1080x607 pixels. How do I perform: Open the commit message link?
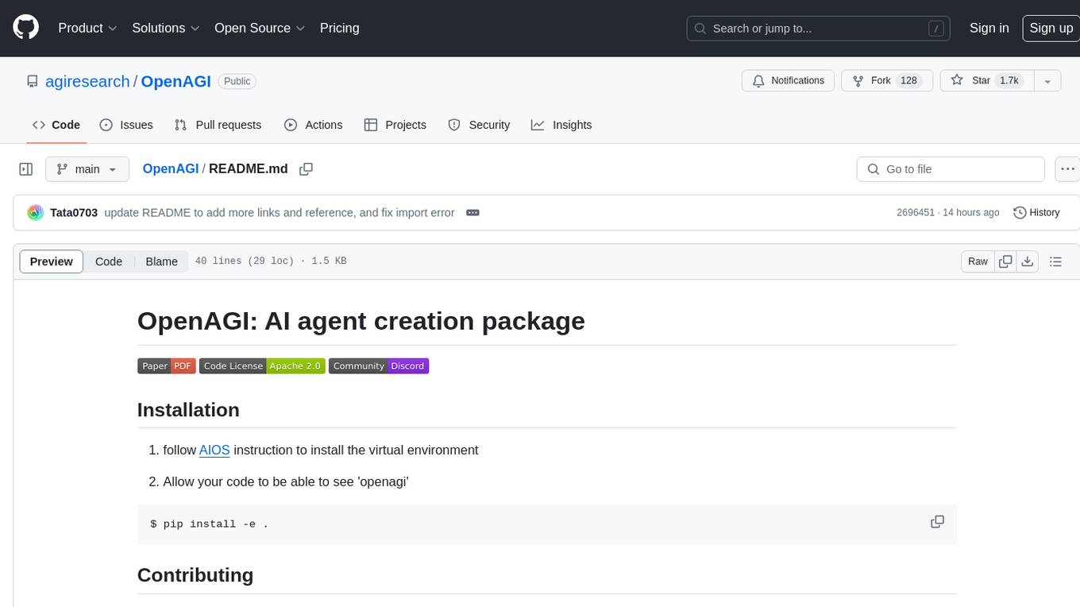[280, 213]
